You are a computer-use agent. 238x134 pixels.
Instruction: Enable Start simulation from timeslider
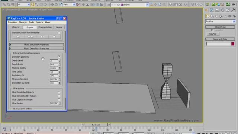tap(59, 33)
